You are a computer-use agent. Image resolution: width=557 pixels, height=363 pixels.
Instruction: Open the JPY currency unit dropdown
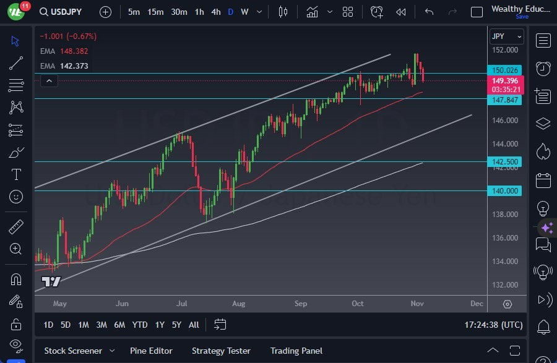506,36
